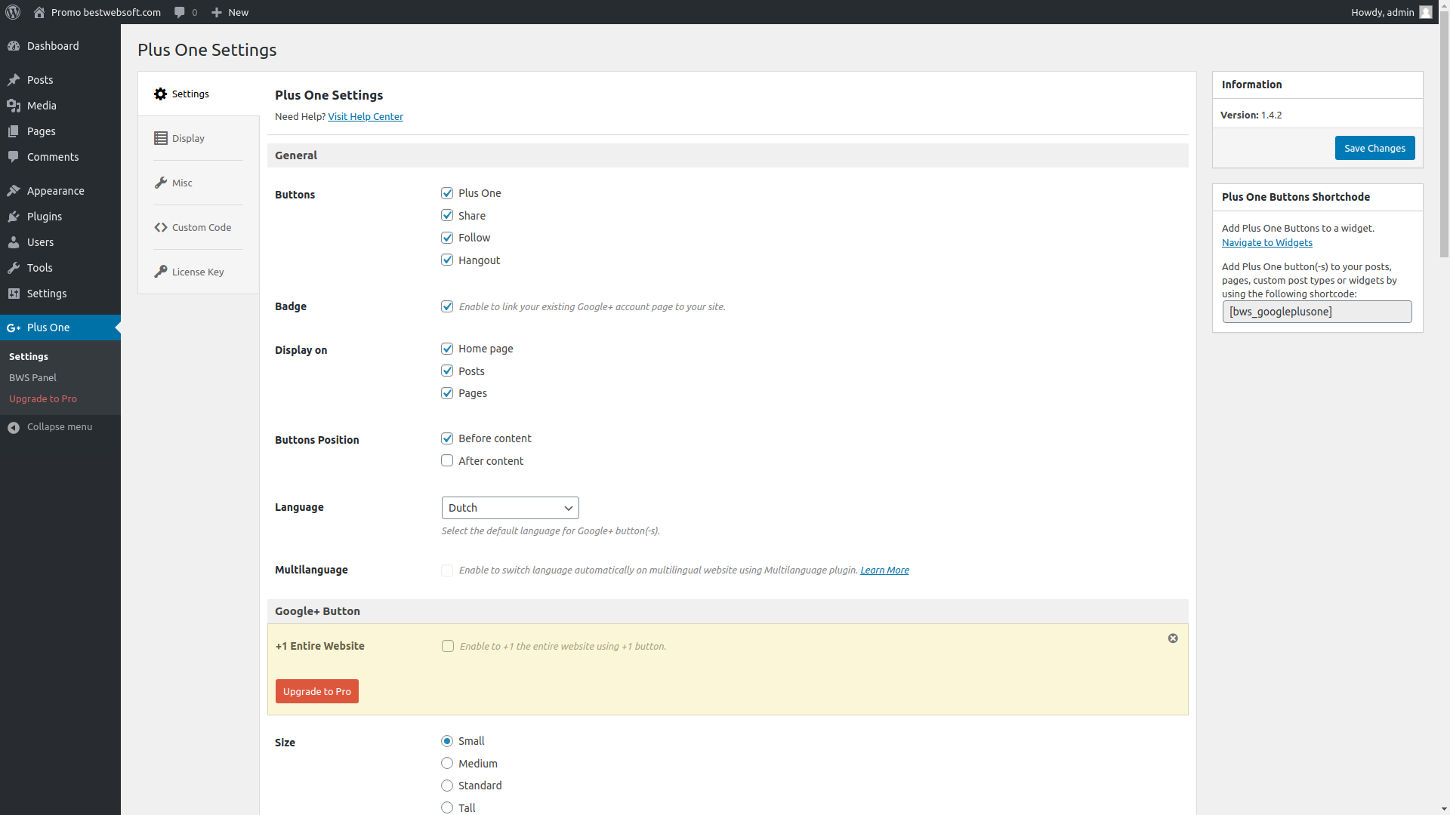The height and width of the screenshot is (815, 1450).
Task: Choose the Standard size radio button
Action: coord(447,786)
